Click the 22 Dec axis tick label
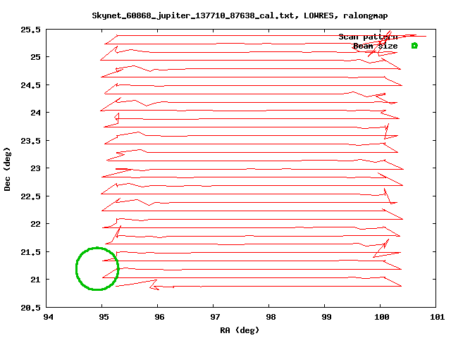 pos(36,224)
